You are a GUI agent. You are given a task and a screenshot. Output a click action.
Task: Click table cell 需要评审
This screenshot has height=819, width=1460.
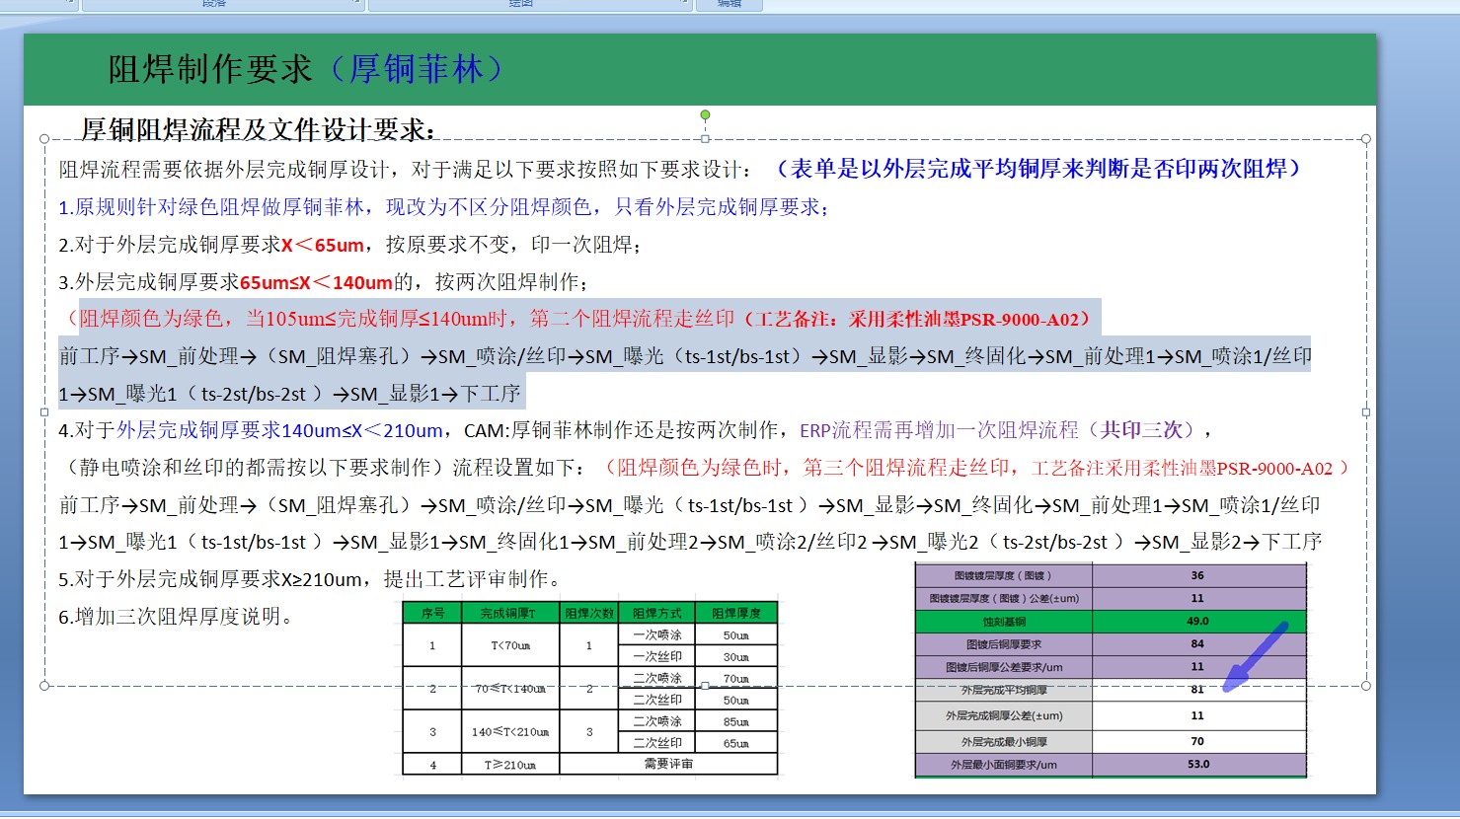pos(668,765)
